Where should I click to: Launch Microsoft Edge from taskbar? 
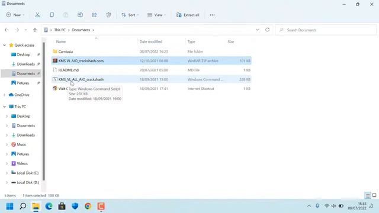tap(49, 206)
